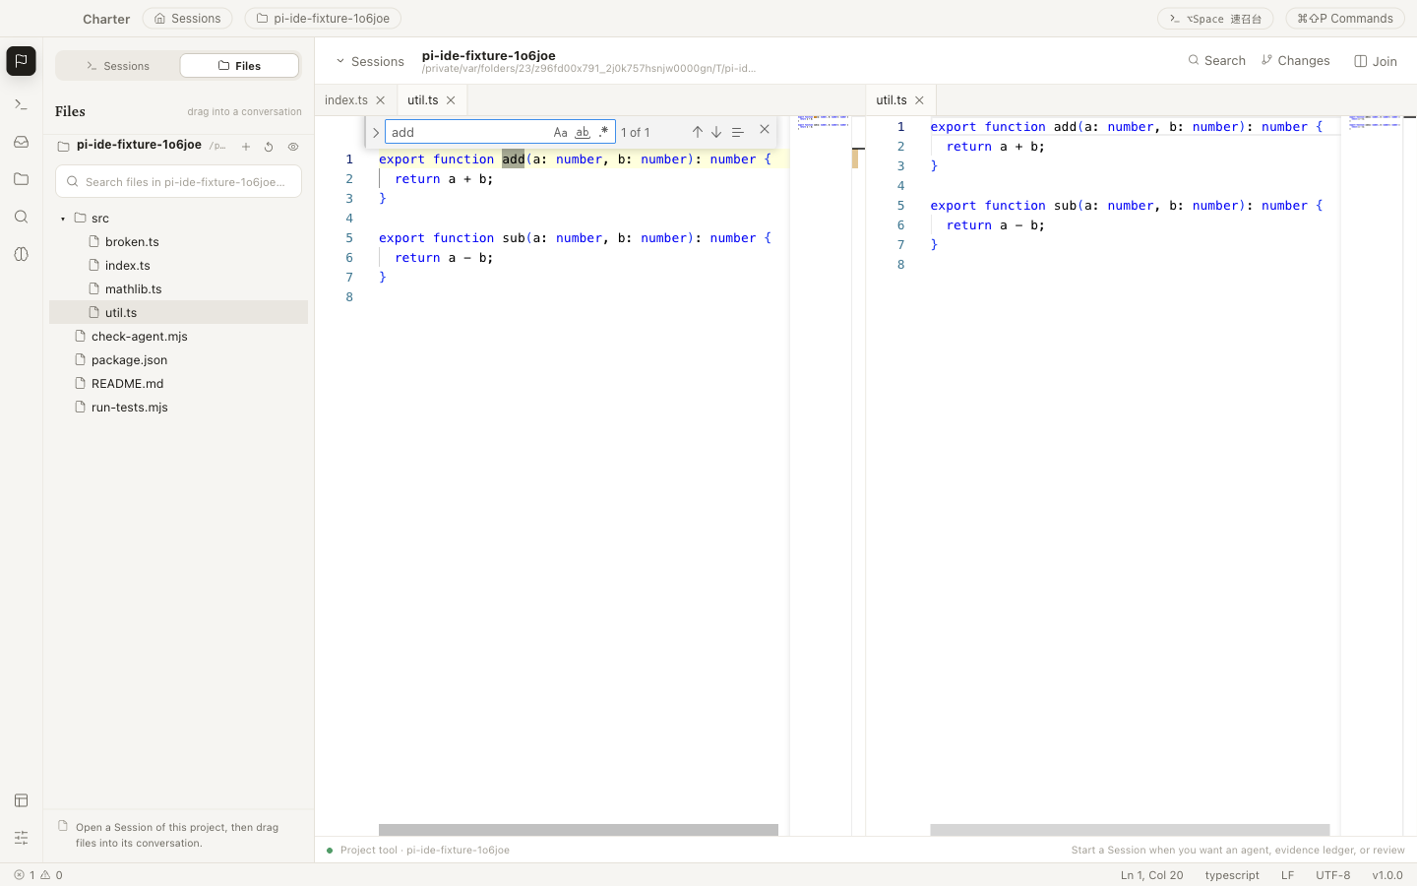Toggle Match Whole Word in find widget
1417x886 pixels.
(x=583, y=132)
